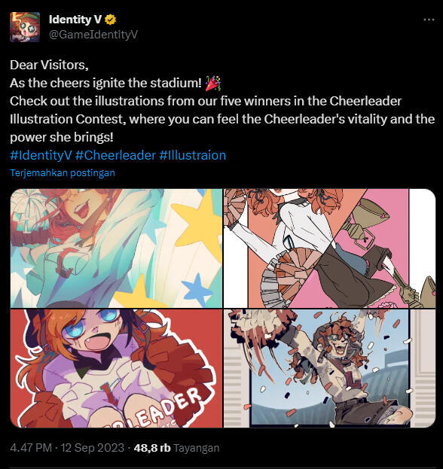Screen dimensions: 443x469
Task: Click the party popper emoji
Action: tap(213, 83)
